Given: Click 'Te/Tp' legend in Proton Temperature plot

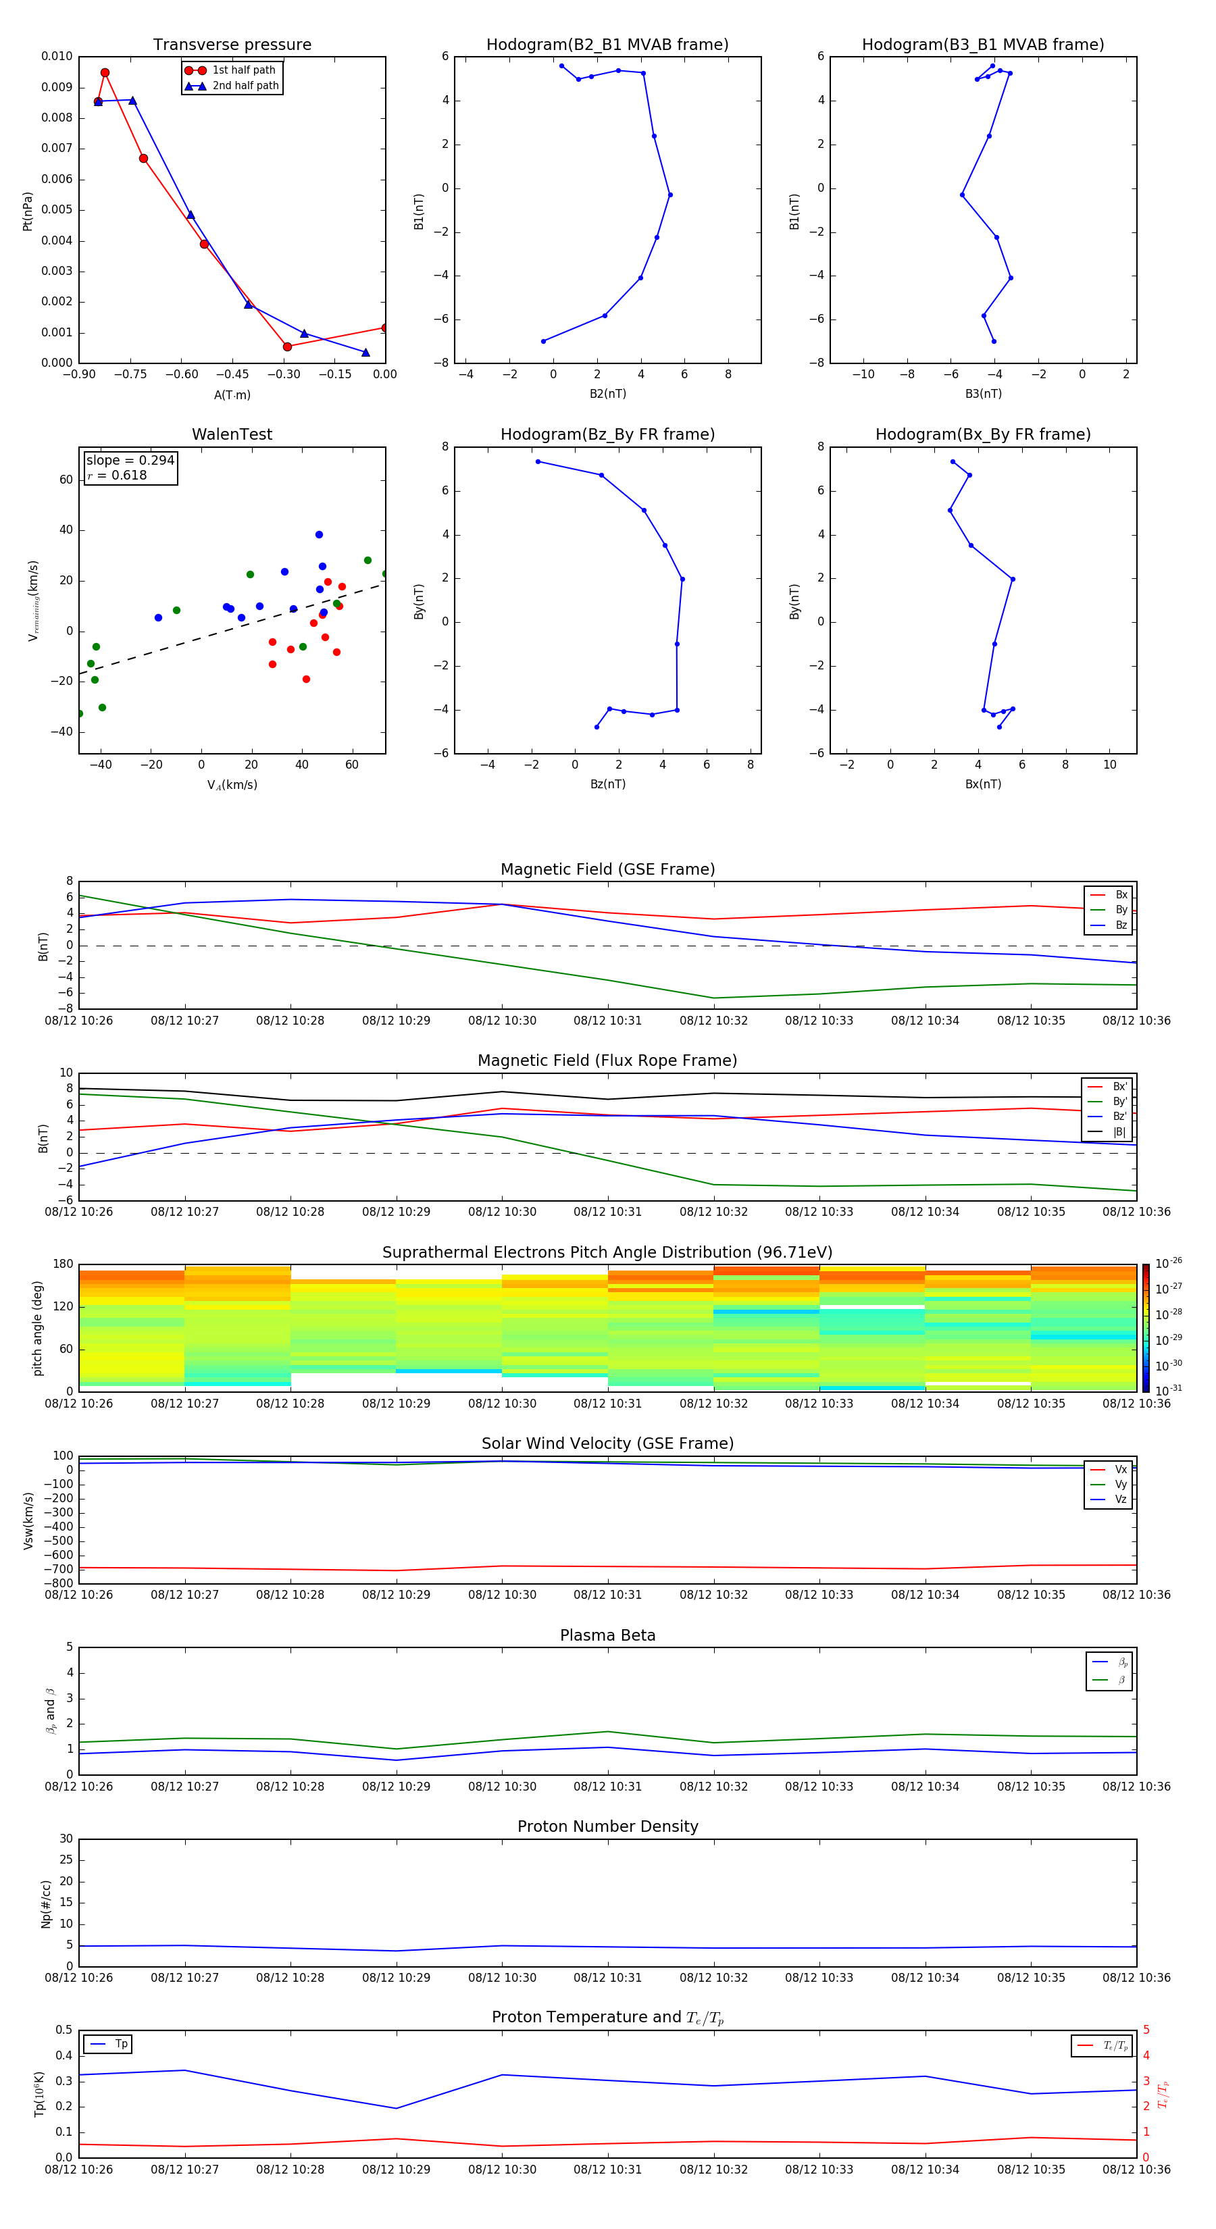Looking at the screenshot, I should [1102, 2045].
